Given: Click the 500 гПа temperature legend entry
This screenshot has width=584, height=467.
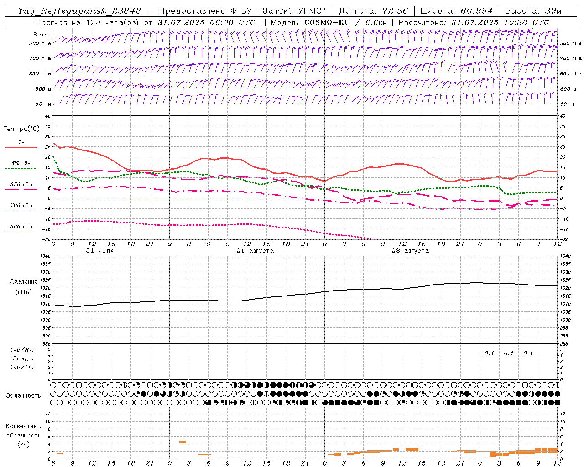Looking at the screenshot, I should [x=21, y=227].
